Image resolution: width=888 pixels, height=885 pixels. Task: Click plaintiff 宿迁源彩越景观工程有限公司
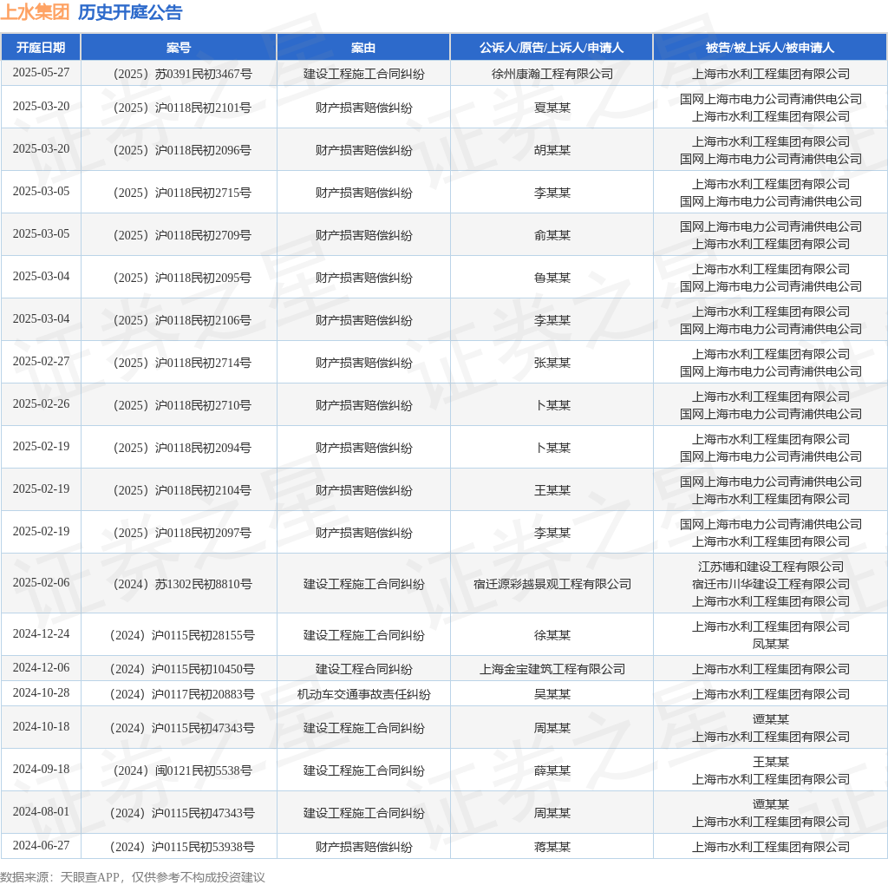point(552,584)
